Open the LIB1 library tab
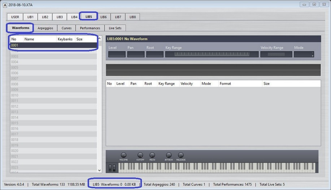Viewport: 331px width, 190px height. 30,17
